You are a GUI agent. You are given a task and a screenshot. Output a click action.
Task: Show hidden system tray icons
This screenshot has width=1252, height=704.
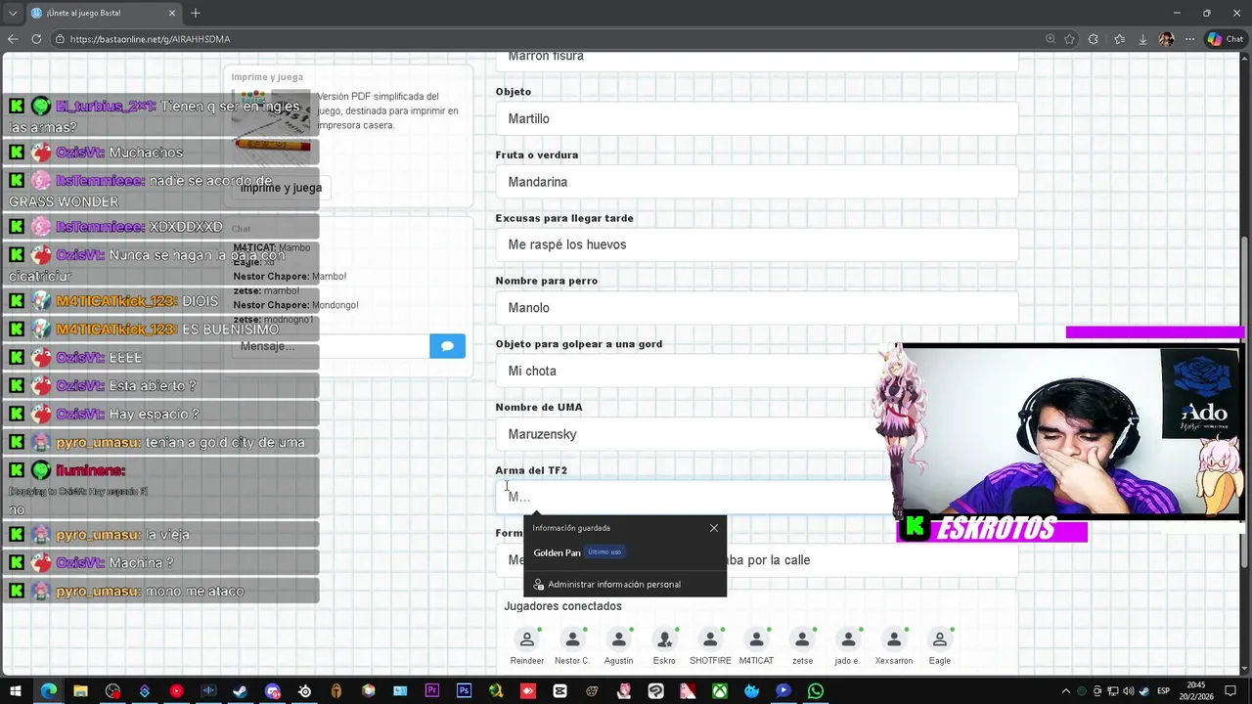coord(1066,691)
